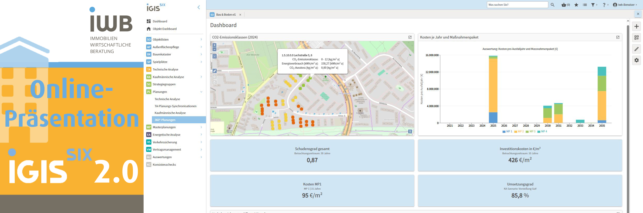
Task: Collapse the sidebar with the left chevron
Action: click(199, 7)
